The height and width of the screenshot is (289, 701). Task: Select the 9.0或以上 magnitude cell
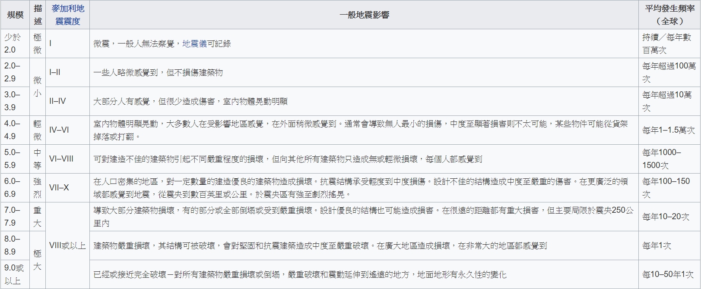15,274
